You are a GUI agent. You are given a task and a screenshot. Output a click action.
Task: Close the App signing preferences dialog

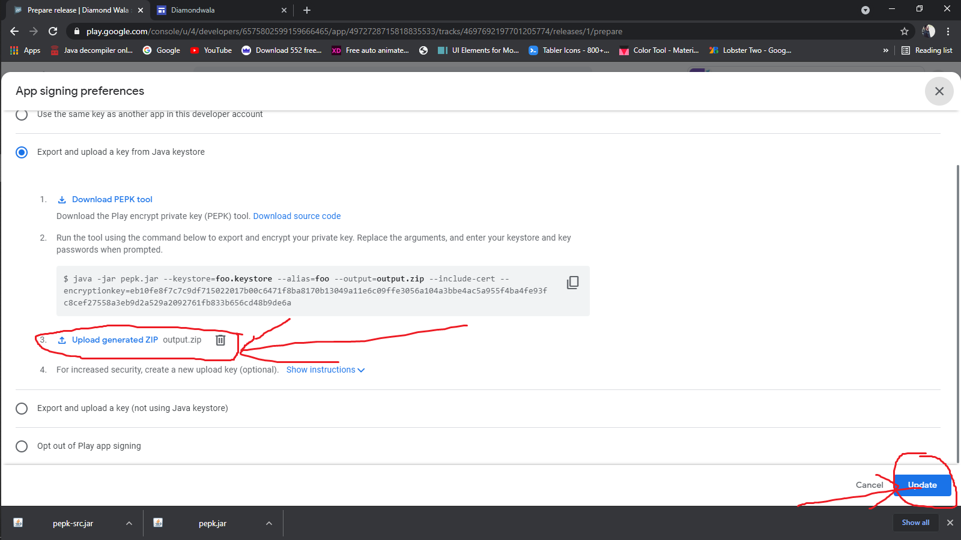pyautogui.click(x=939, y=91)
